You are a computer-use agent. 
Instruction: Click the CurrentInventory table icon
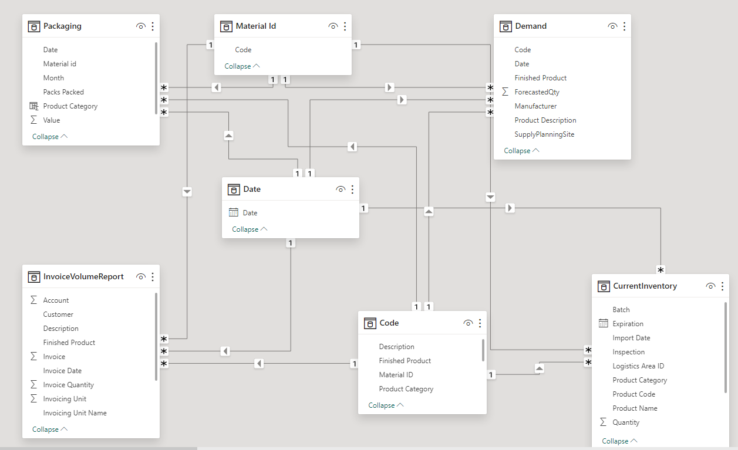[x=604, y=286]
